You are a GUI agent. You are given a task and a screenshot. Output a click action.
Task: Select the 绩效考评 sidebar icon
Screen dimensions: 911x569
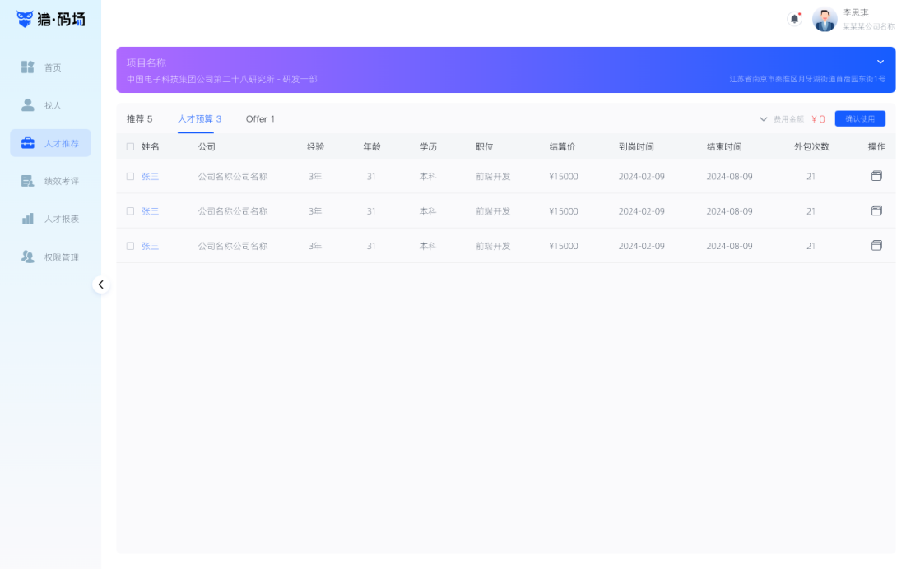pyautogui.click(x=28, y=181)
